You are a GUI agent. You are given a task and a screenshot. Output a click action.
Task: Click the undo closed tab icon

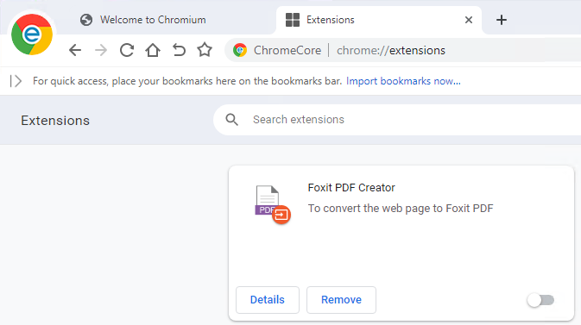tap(179, 50)
